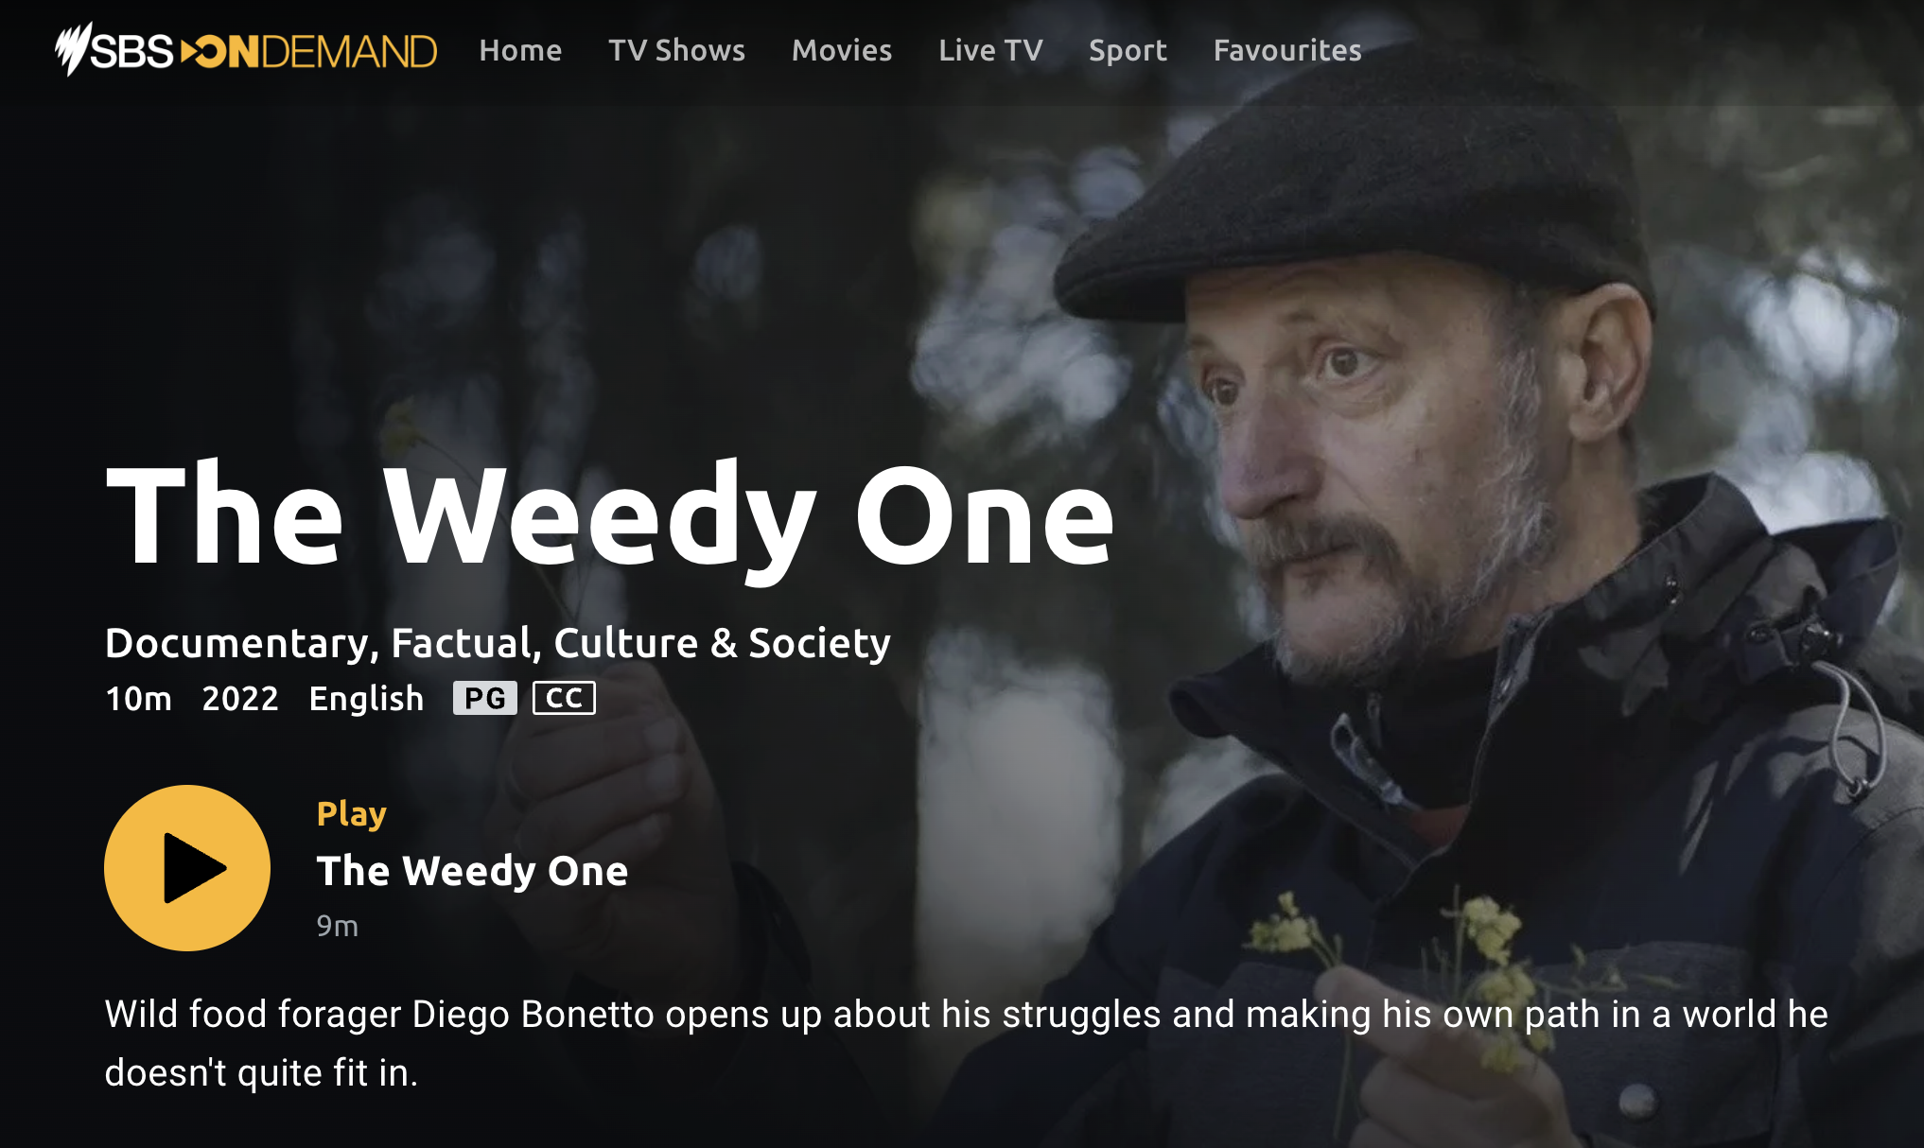Click the Documentary genre link
1924x1148 pixels.
236,644
